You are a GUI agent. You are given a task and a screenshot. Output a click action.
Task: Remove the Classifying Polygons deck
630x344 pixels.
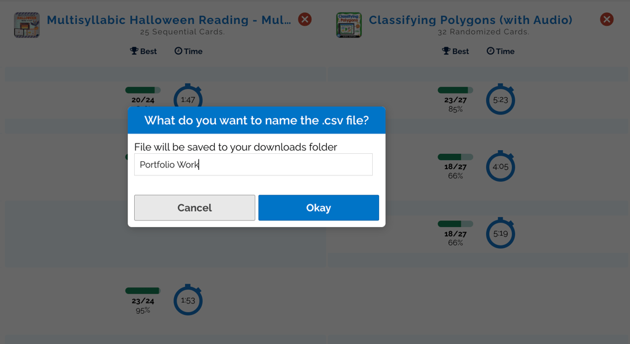click(607, 20)
